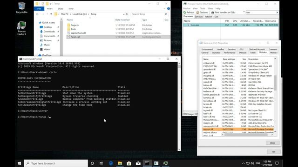Open the Hacker menu
The height and width of the screenshot is (167, 298).
coord(187,8)
